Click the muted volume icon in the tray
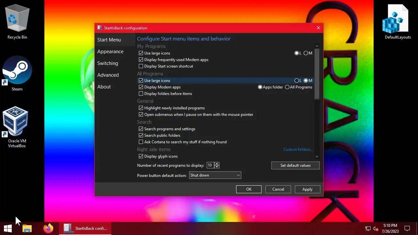Screen dimensions: 418x235 376,228
